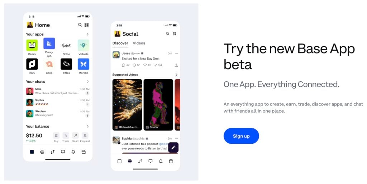Expand the Your chats section chevron

tap(87, 82)
